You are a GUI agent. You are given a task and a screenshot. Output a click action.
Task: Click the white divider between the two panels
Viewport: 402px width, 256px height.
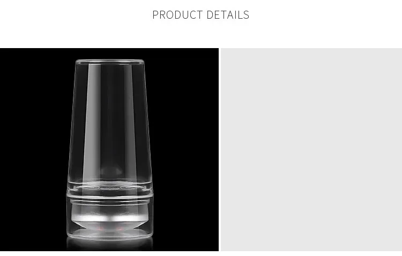pyautogui.click(x=220, y=149)
